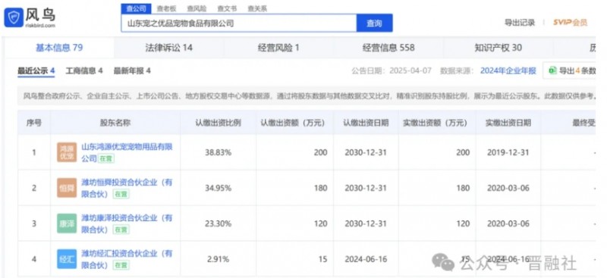Click the 2019-12-31 paid-in date cell
Screen dimensions: 607x278
tap(508, 153)
